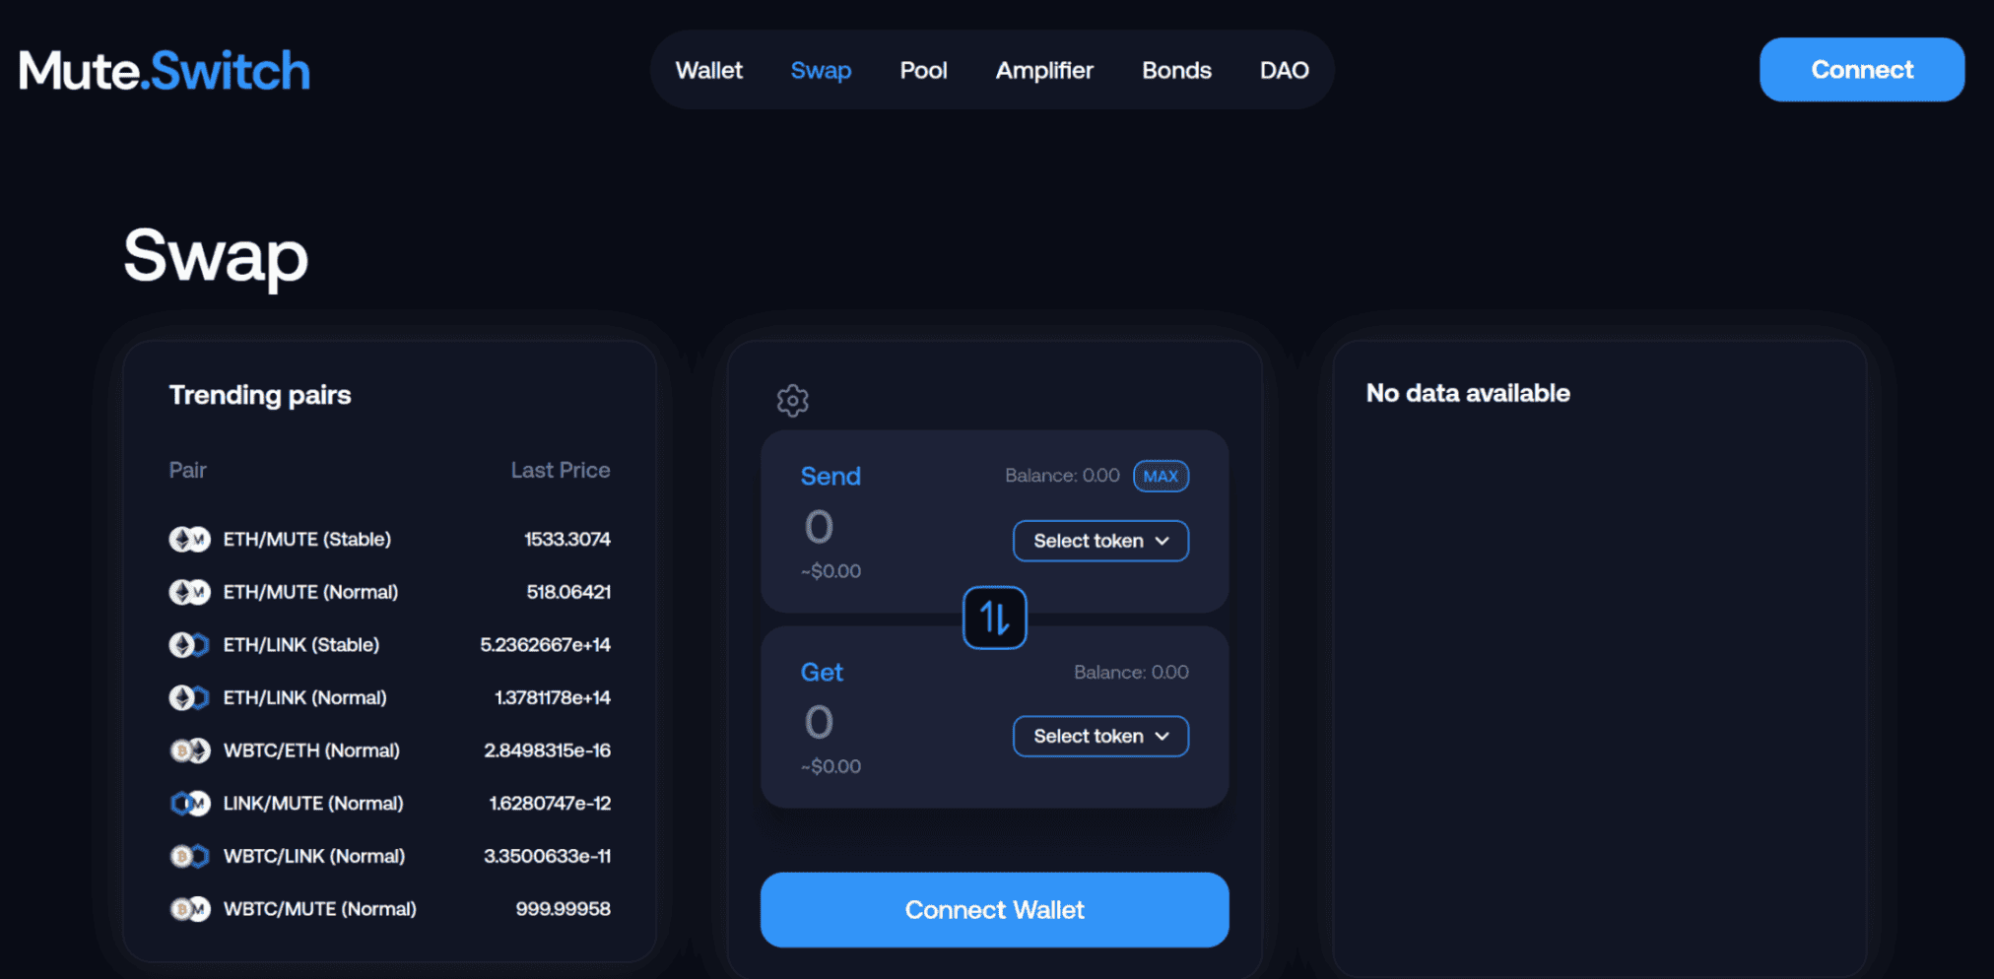Click the WBTC/LINK (Normal) token pair icon
The height and width of the screenshot is (979, 1994).
point(189,856)
